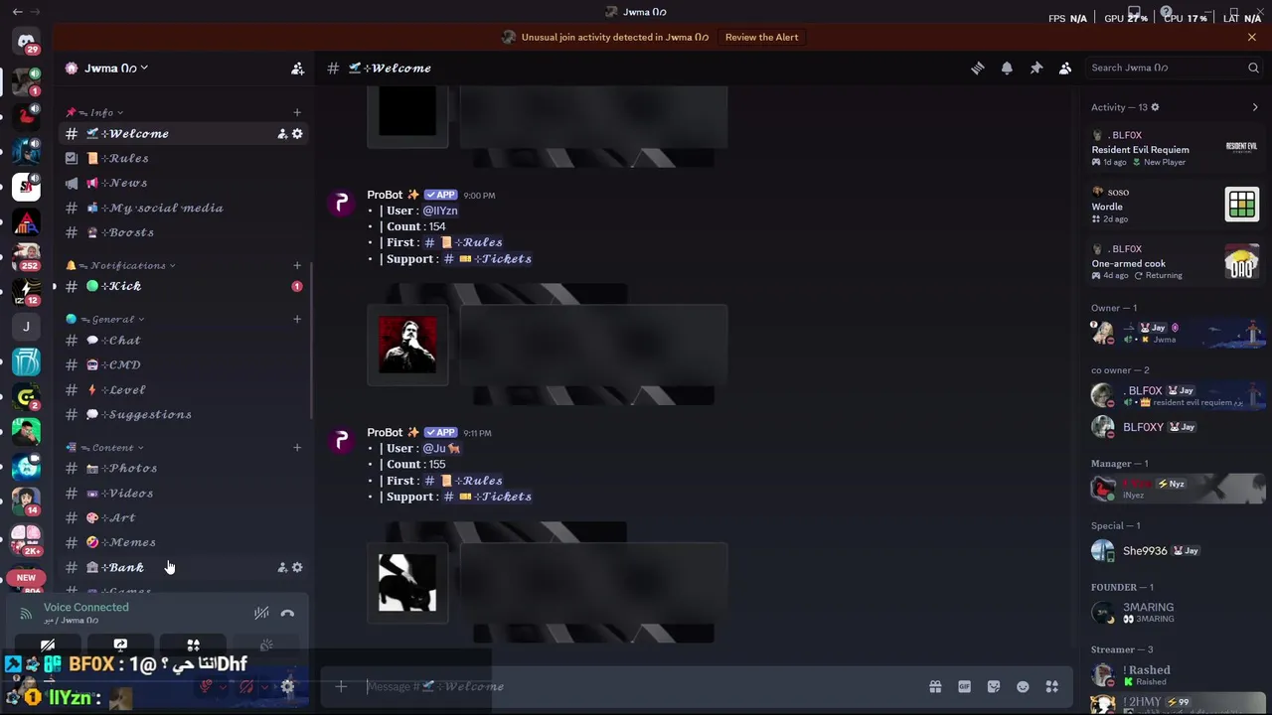Disconnect from voice call
The width and height of the screenshot is (1272, 715).
(287, 613)
